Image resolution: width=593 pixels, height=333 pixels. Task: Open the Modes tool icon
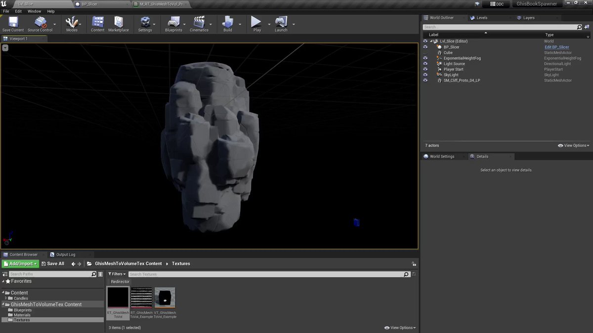72,22
